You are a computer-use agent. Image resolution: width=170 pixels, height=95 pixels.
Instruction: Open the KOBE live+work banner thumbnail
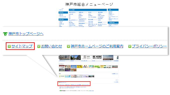pos(108,57)
